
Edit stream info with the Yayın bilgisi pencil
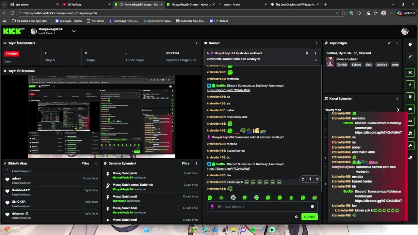coord(389,43)
